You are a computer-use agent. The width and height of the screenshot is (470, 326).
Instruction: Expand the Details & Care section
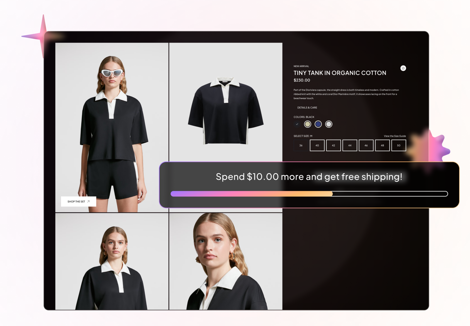(x=307, y=108)
